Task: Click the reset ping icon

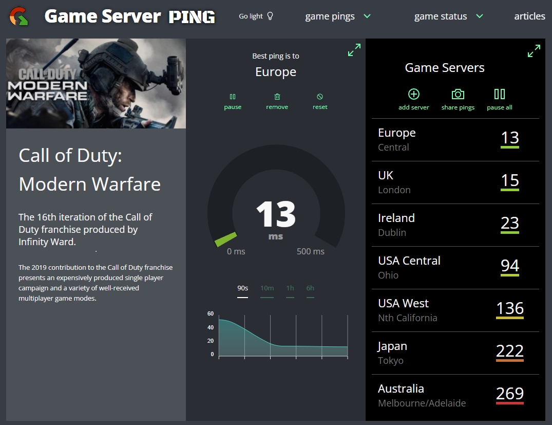Action: click(x=320, y=100)
